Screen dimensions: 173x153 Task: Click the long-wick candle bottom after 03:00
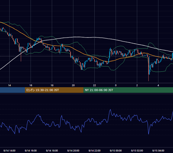point(149,81)
